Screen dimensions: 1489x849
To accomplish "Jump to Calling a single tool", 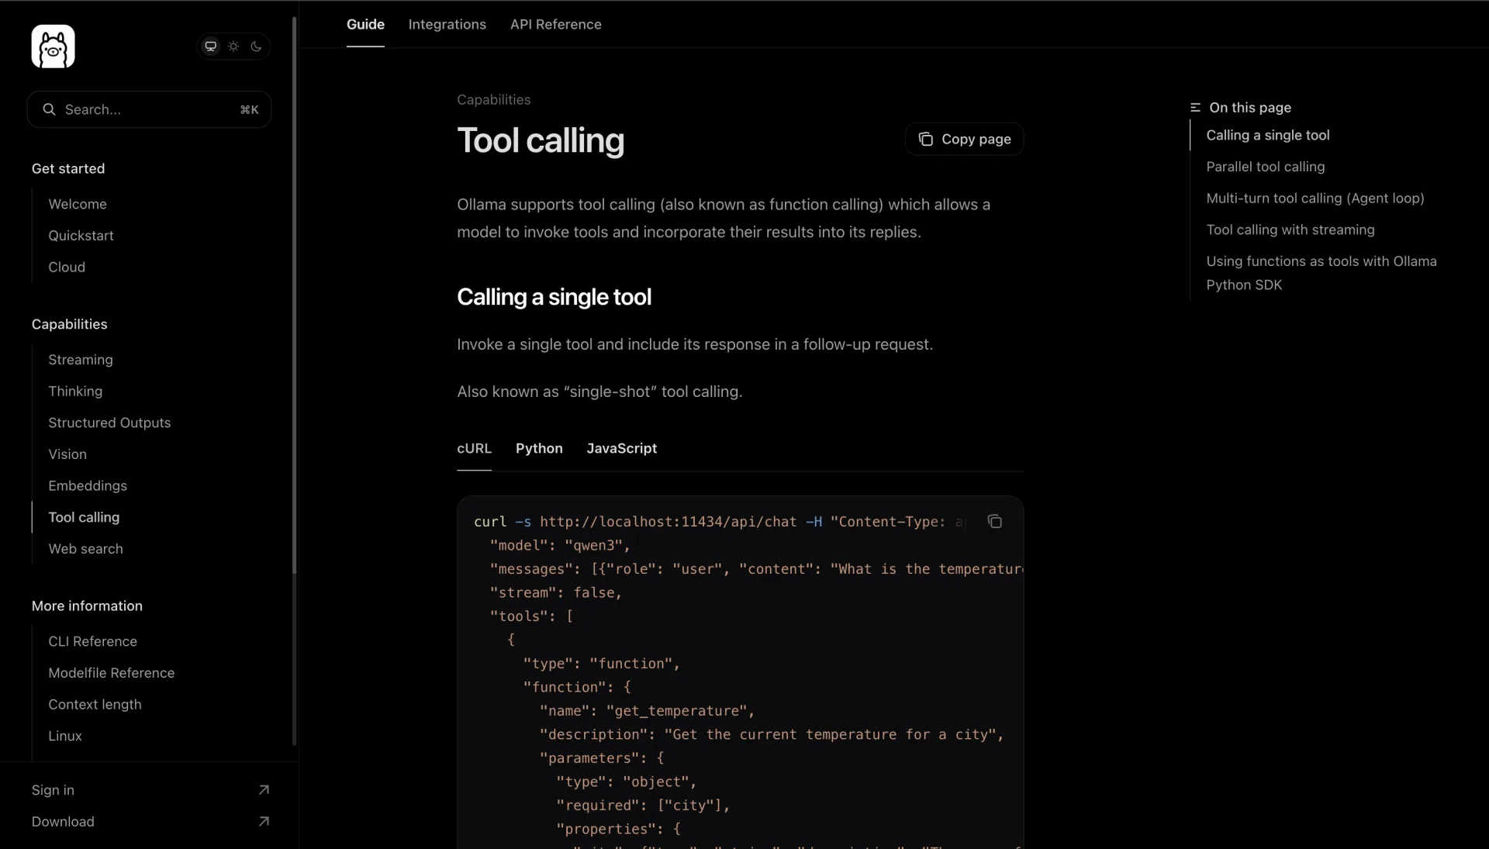I will 1268,135.
